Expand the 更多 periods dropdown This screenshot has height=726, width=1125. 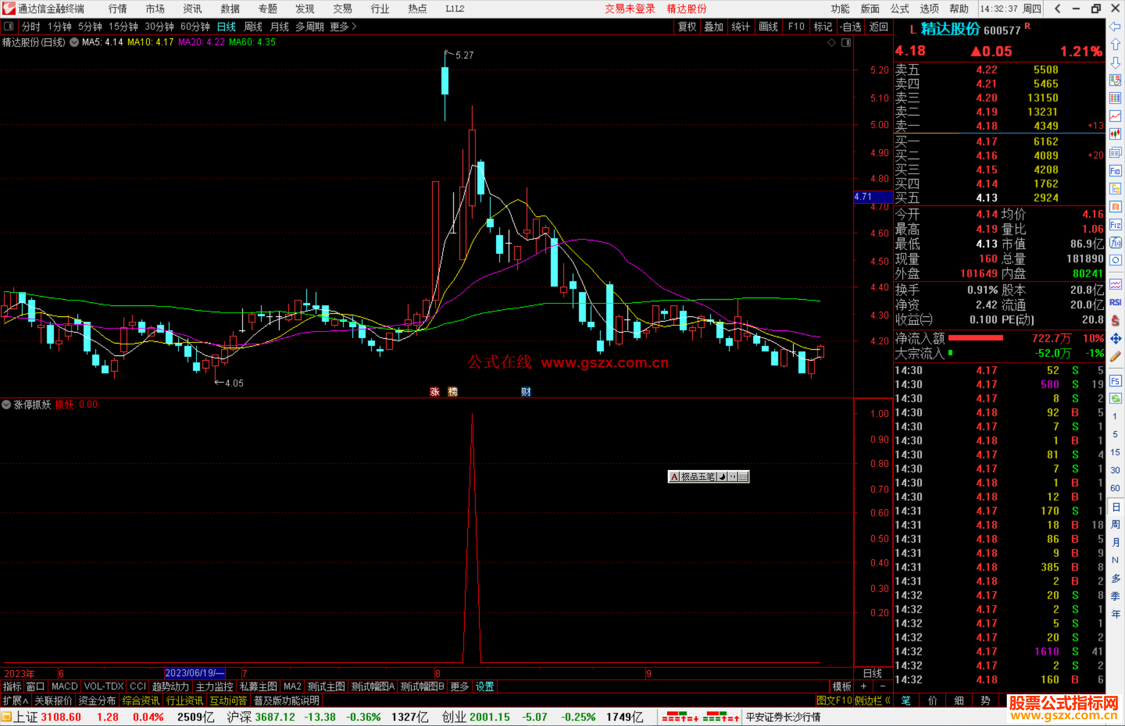tap(343, 27)
